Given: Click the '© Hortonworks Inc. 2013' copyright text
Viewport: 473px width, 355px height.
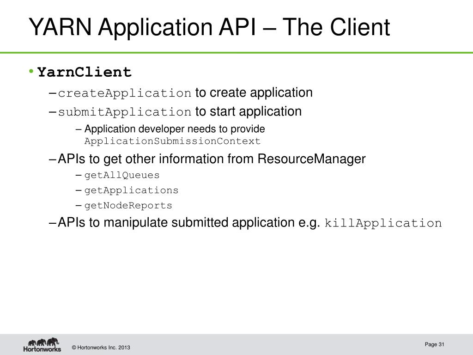Looking at the screenshot, I should (101, 348).
